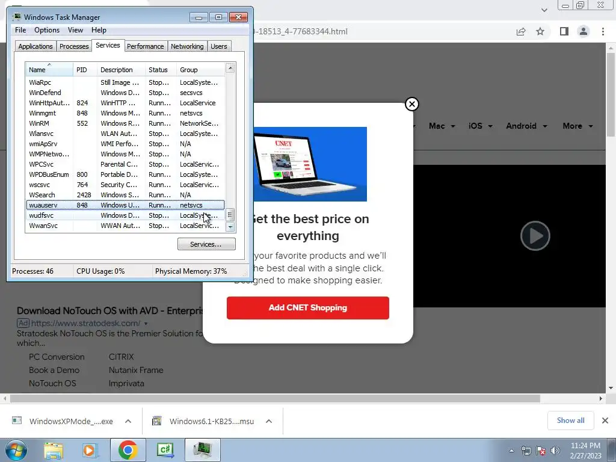Open the File menu in Task Manager

point(20,30)
